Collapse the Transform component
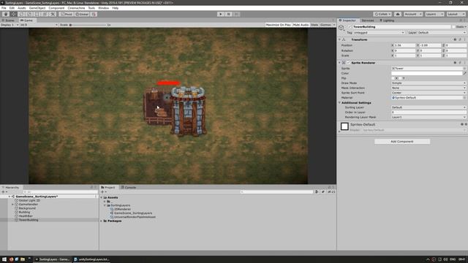The image size is (468, 263). (339, 39)
